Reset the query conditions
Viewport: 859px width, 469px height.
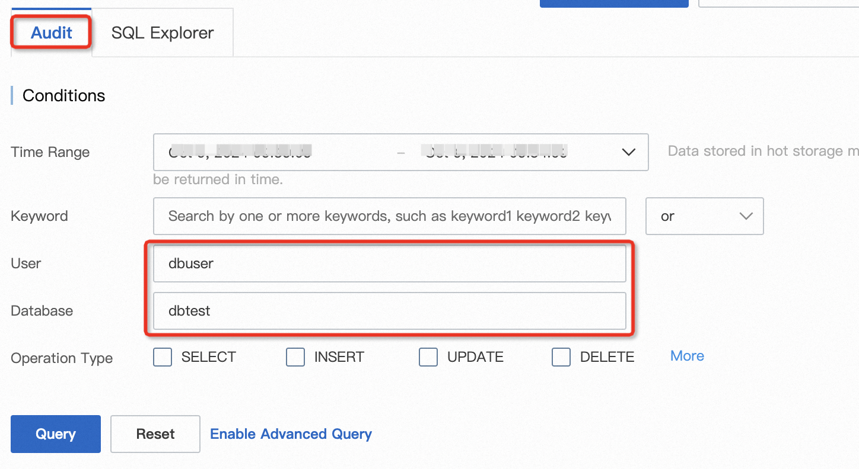coord(155,434)
